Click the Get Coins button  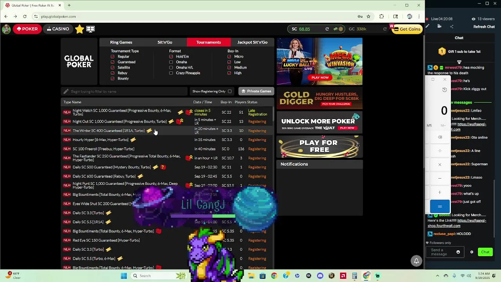pos(407,29)
